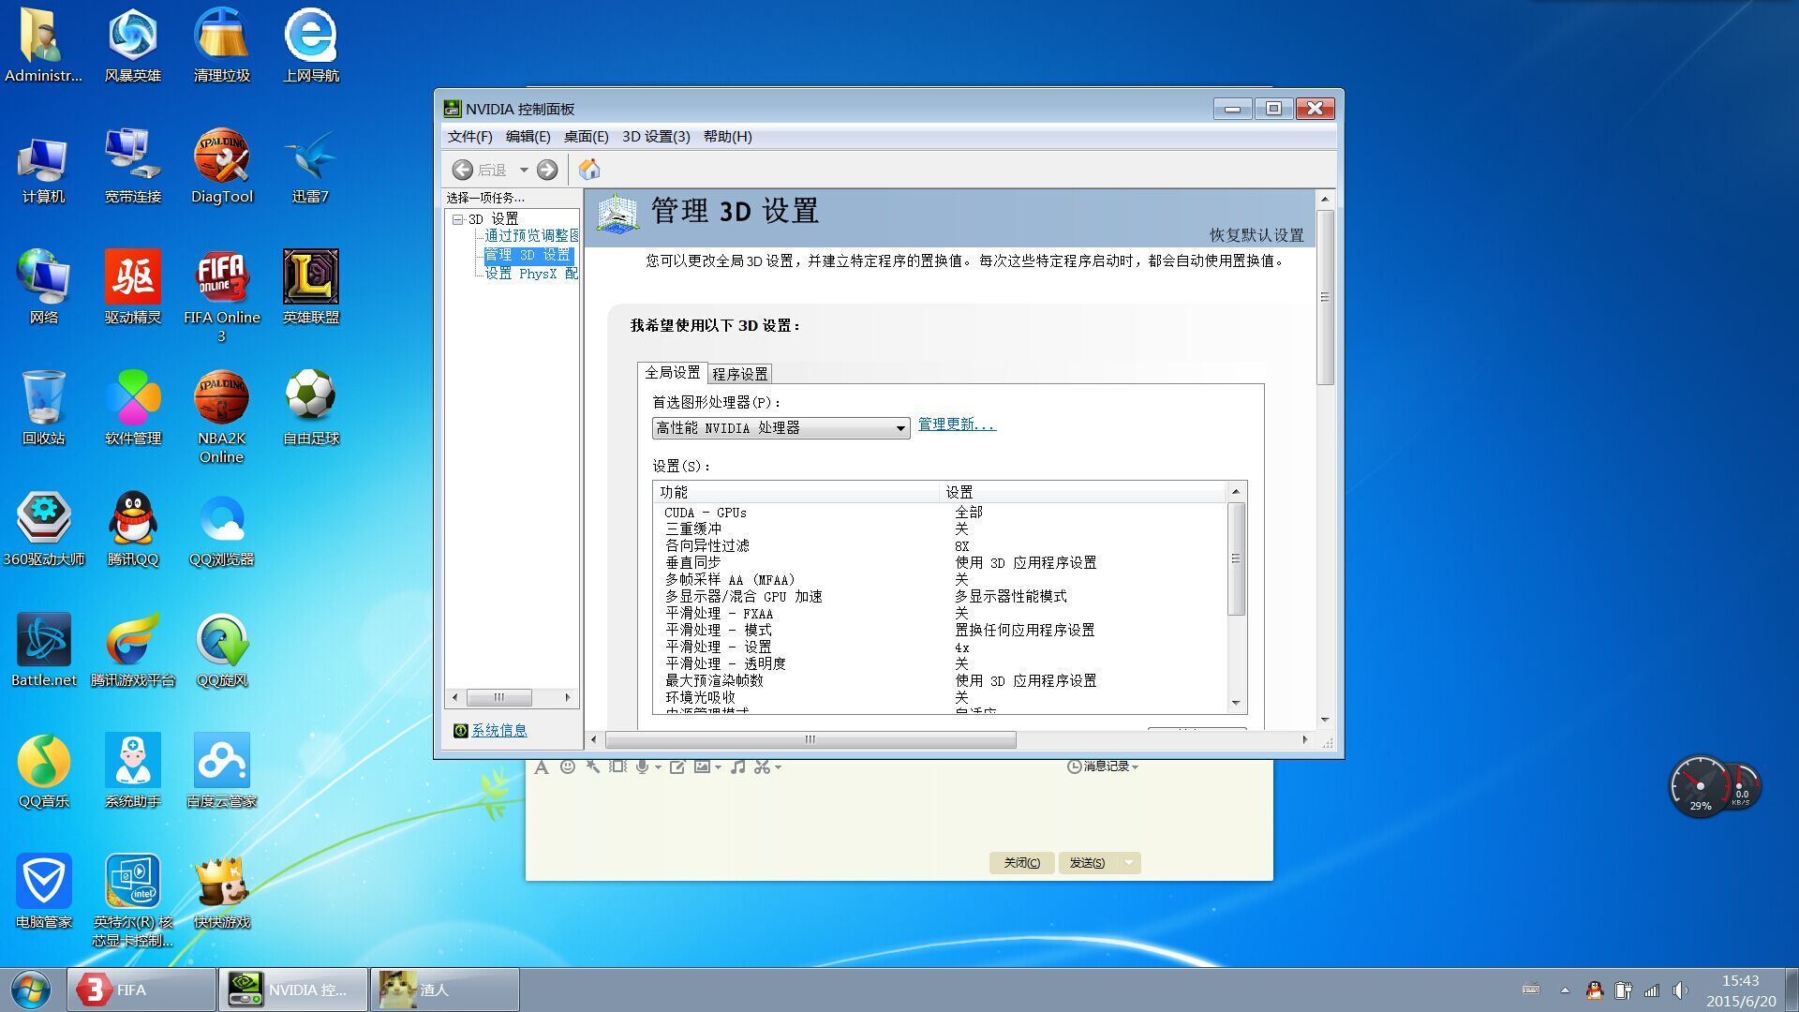
Task: Open 英雄联盟 desktop icon
Action: (x=311, y=288)
